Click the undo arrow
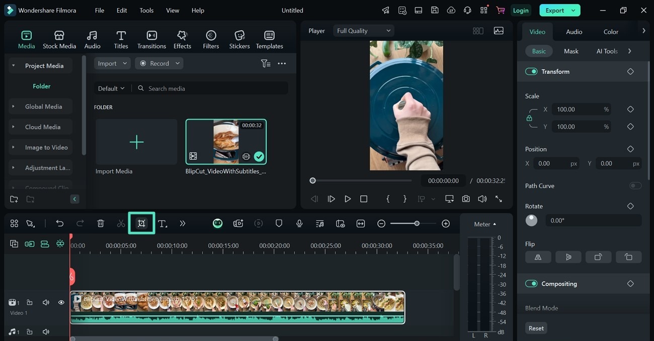Image resolution: width=654 pixels, height=341 pixels. coord(60,223)
